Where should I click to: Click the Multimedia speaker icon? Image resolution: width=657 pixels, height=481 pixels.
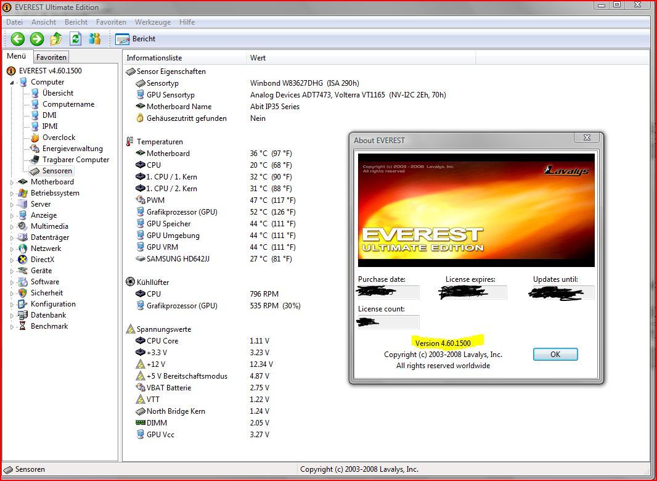coord(23,226)
